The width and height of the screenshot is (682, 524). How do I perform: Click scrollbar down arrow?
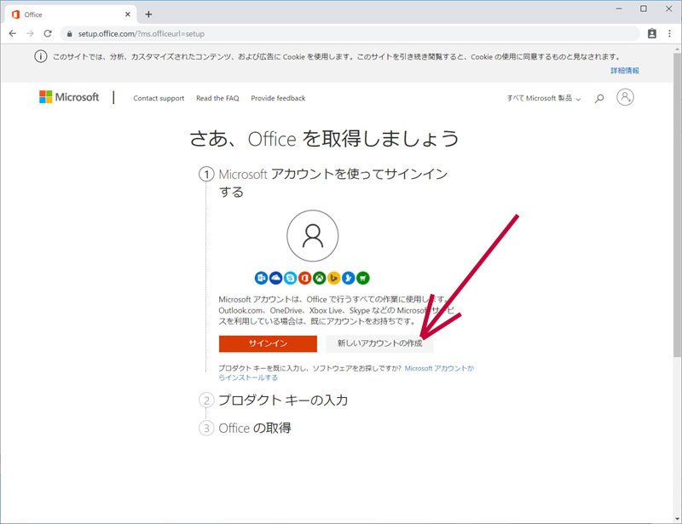pyautogui.click(x=677, y=519)
